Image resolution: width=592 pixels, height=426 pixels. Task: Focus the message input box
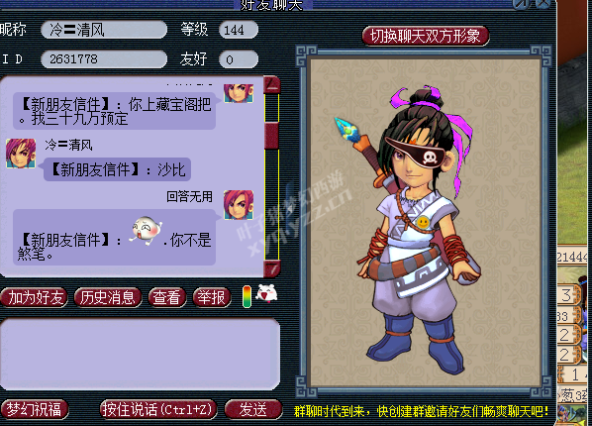pyautogui.click(x=140, y=354)
